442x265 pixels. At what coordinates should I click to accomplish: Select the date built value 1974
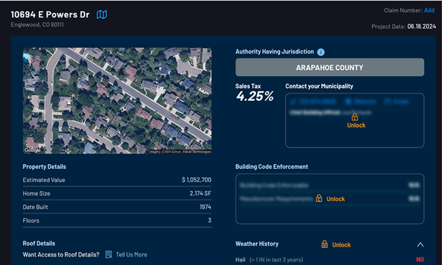(205, 207)
